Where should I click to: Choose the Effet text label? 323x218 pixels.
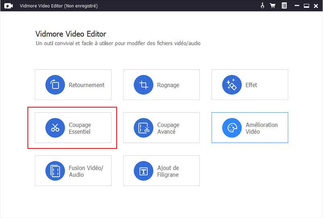[x=251, y=85]
